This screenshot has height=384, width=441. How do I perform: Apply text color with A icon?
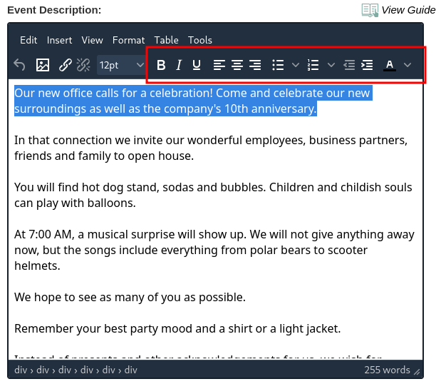390,65
